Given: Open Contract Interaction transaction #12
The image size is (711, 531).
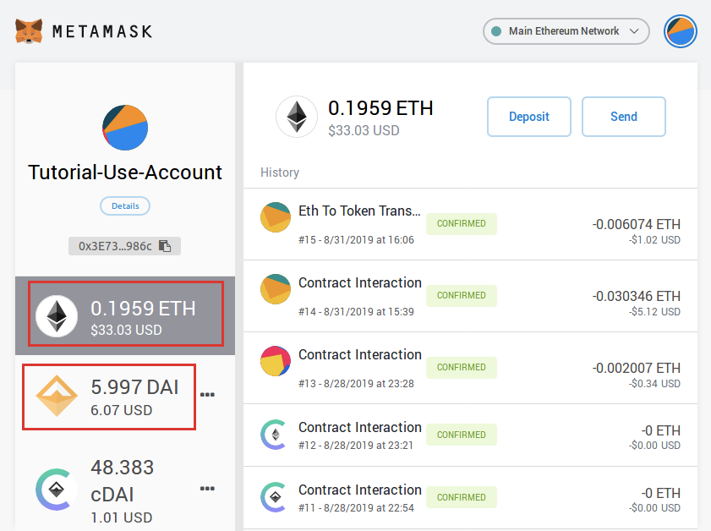Looking at the screenshot, I should pos(470,435).
